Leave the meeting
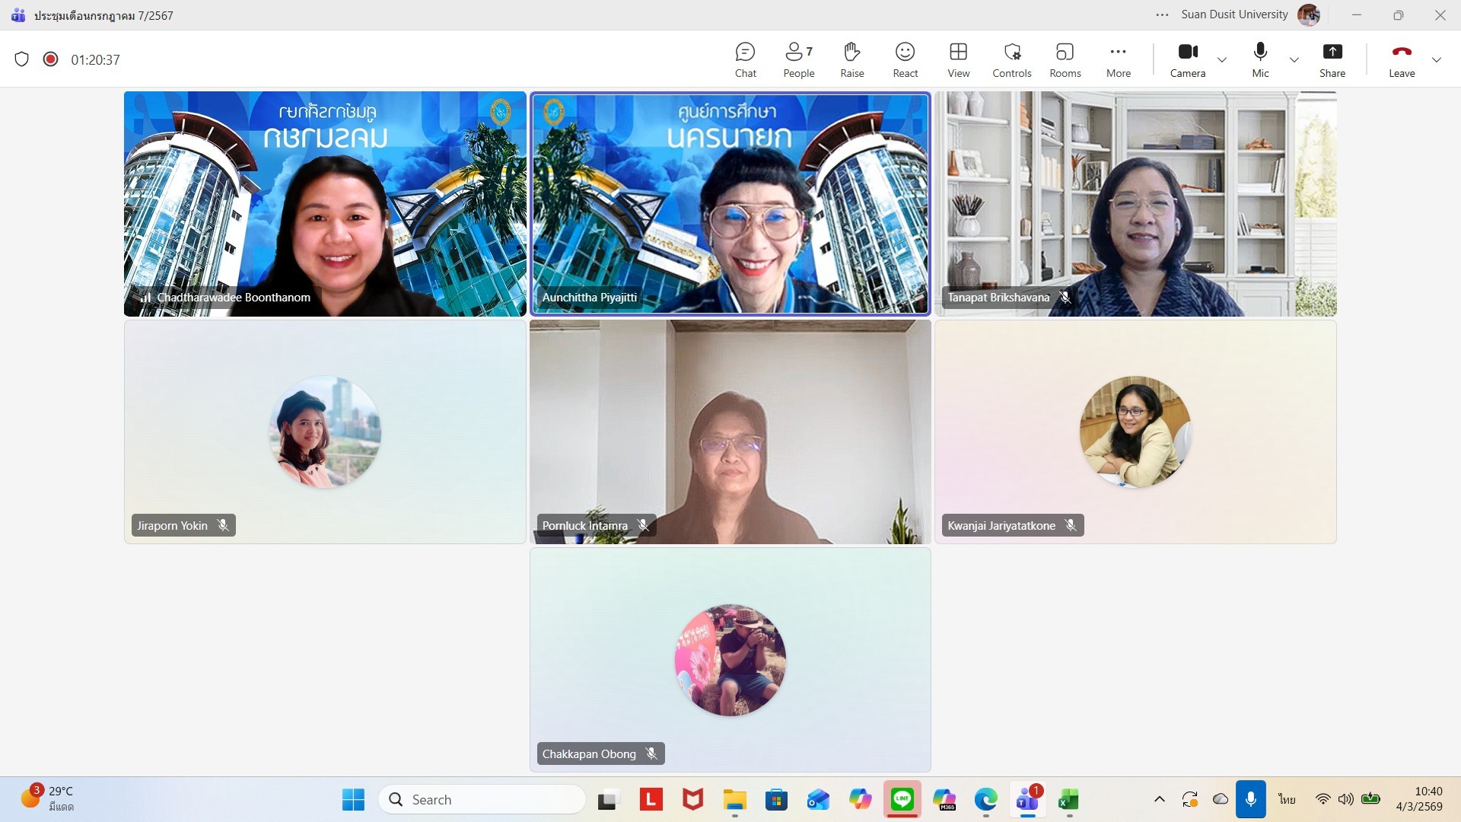 click(1401, 59)
